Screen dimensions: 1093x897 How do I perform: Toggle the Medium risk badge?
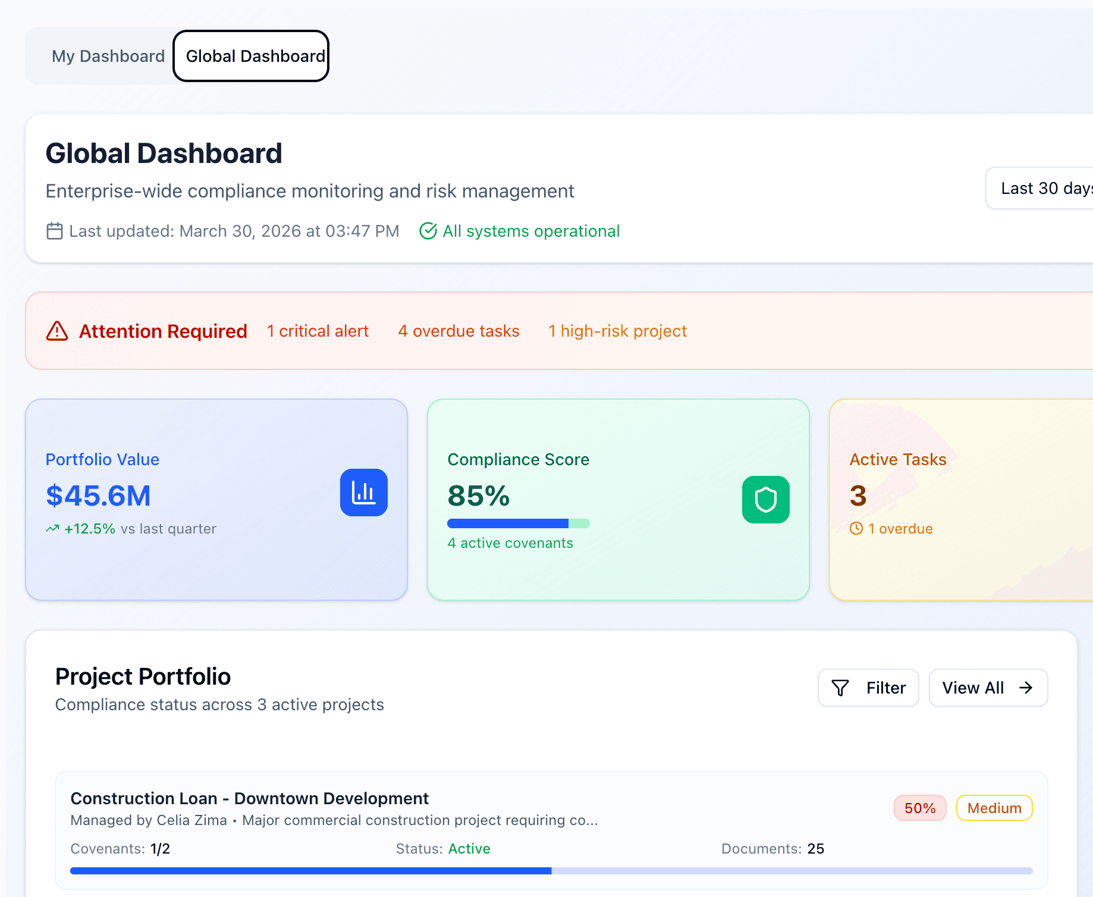994,808
